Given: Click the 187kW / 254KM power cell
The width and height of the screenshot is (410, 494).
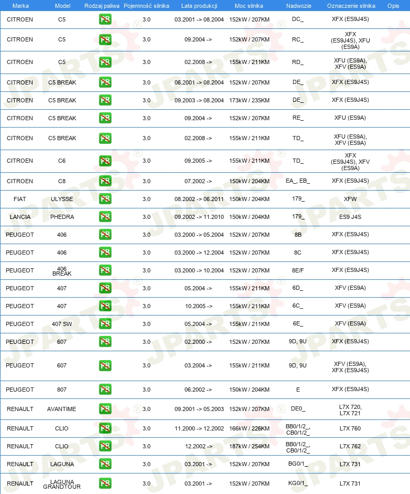Looking at the screenshot, I should click(x=249, y=446).
